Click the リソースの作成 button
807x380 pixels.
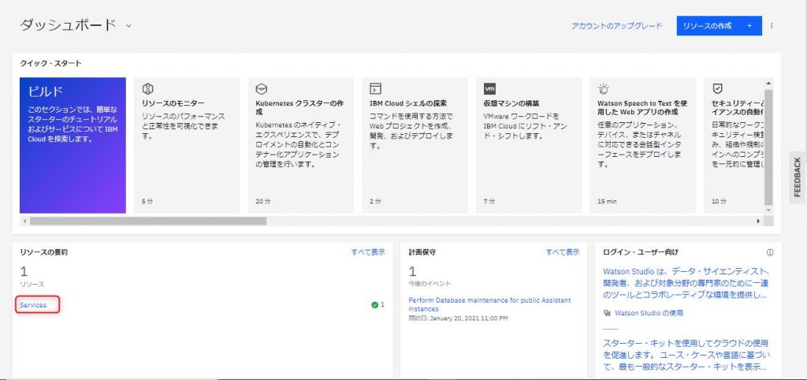click(x=719, y=26)
